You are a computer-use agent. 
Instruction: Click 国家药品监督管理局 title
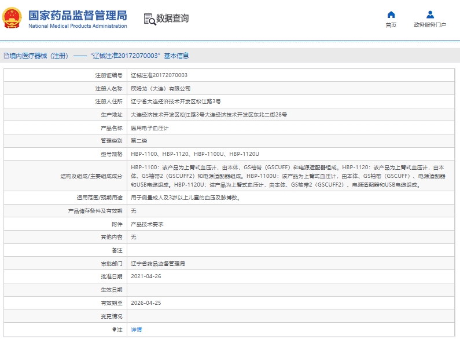pos(78,15)
